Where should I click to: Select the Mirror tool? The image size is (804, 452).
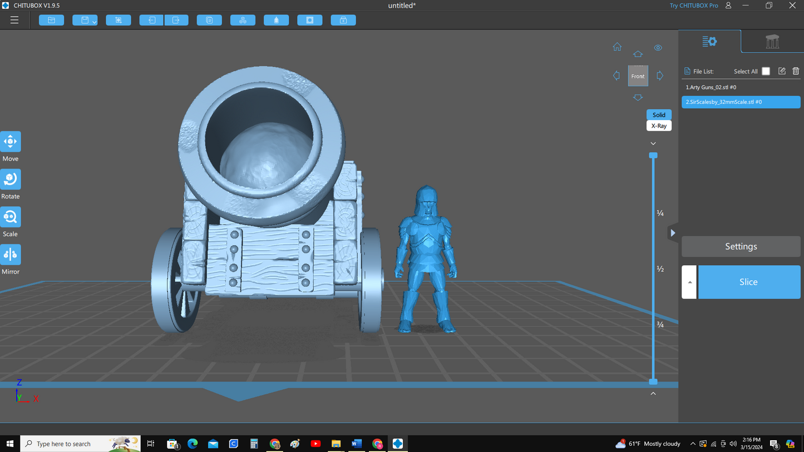coord(11,255)
